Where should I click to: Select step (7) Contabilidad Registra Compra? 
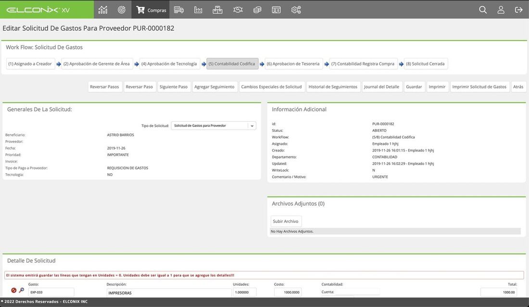click(363, 64)
